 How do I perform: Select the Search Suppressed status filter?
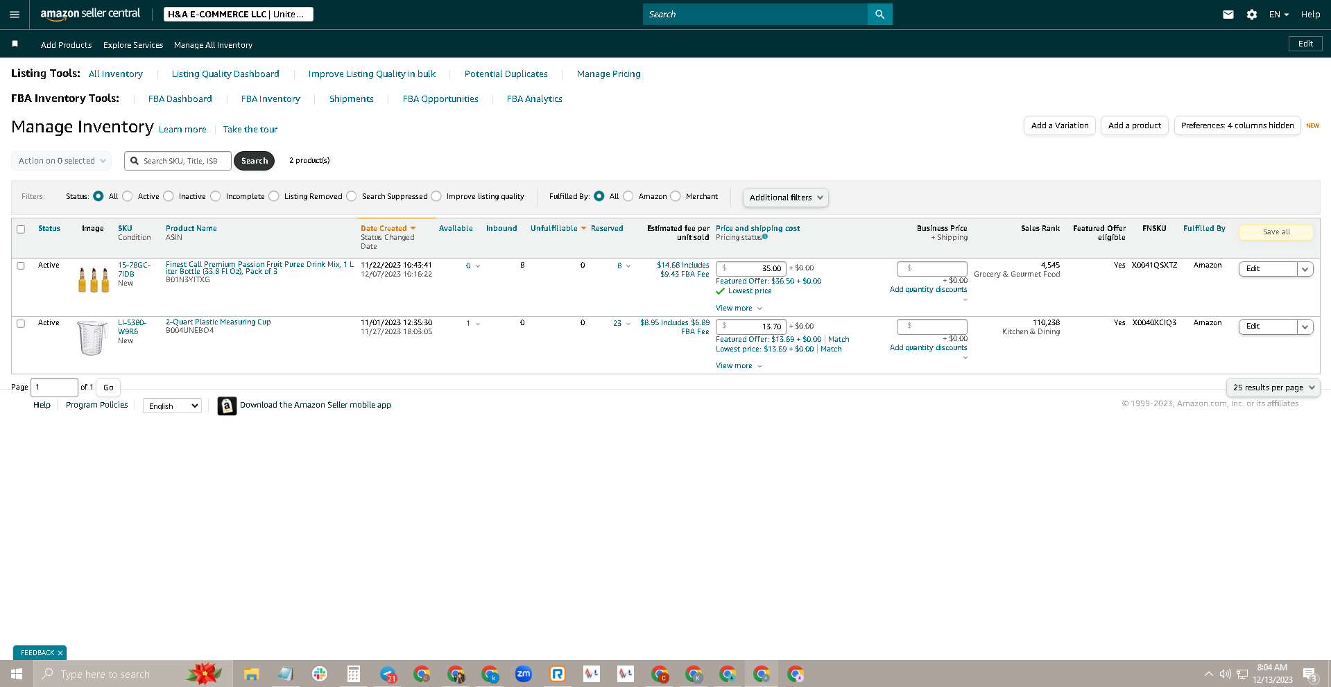[352, 196]
